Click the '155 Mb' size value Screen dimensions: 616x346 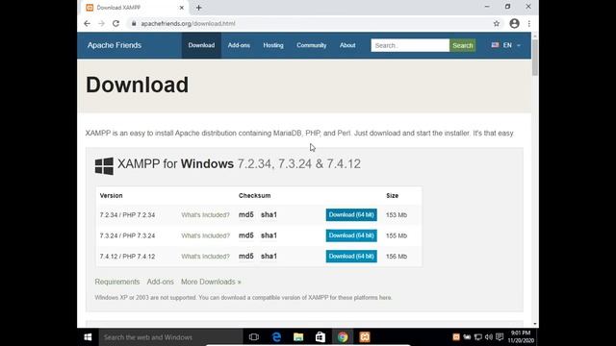coord(397,235)
